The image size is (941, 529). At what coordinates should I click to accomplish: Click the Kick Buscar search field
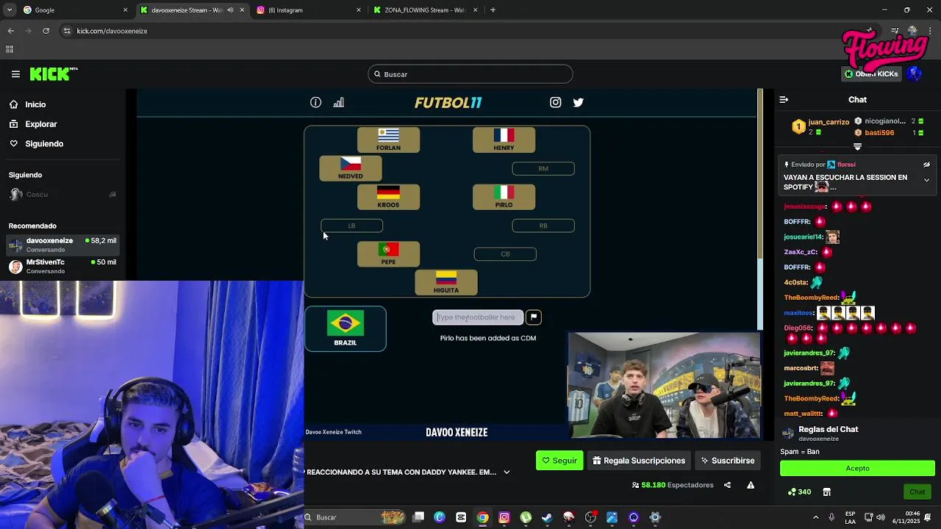tap(470, 74)
